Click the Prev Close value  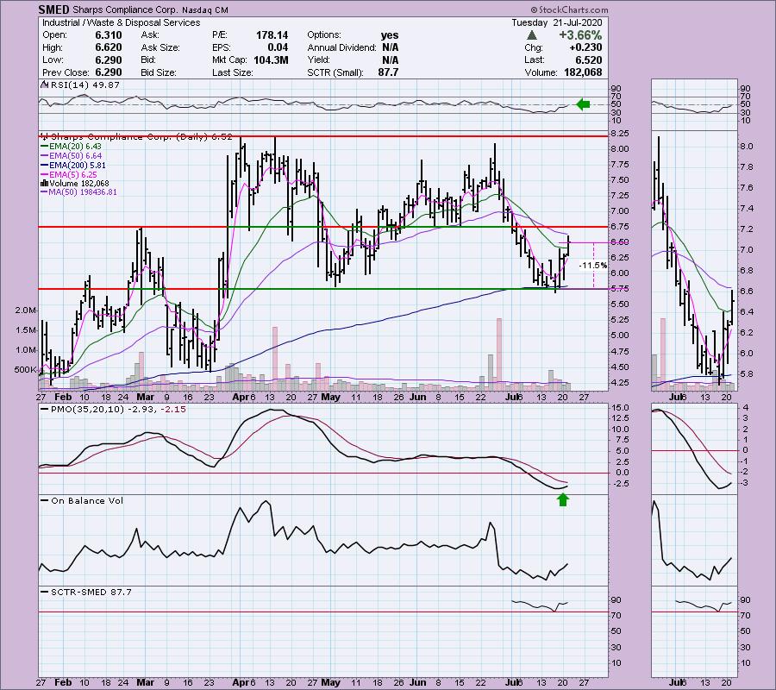pyautogui.click(x=109, y=72)
